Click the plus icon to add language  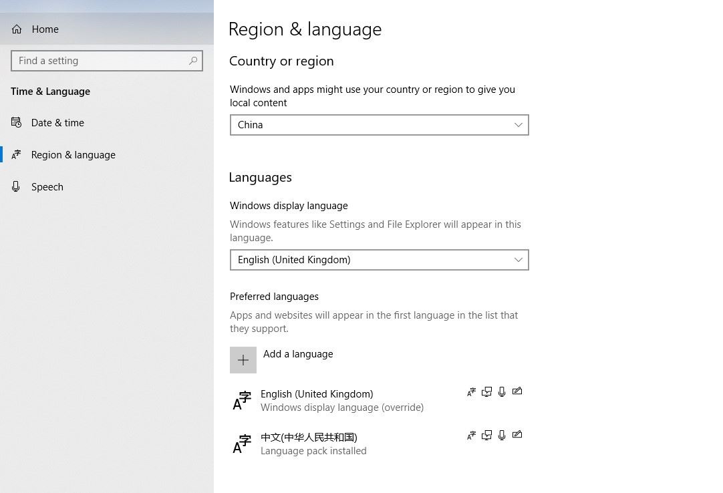[243, 360]
